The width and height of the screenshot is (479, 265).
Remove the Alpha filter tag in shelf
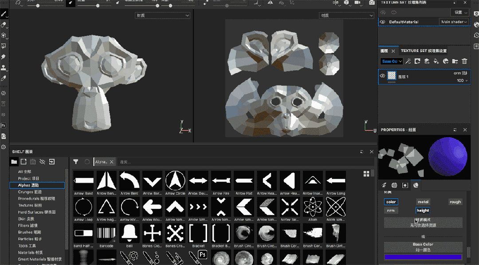tap(111, 162)
